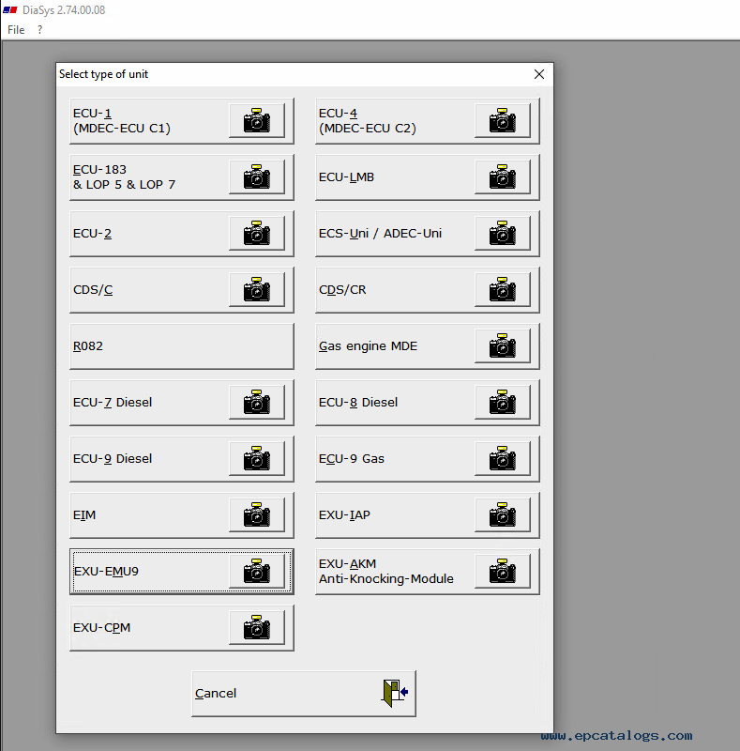The image size is (740, 751).
Task: Click the camera icon for Gas engine MDE
Action: click(502, 346)
